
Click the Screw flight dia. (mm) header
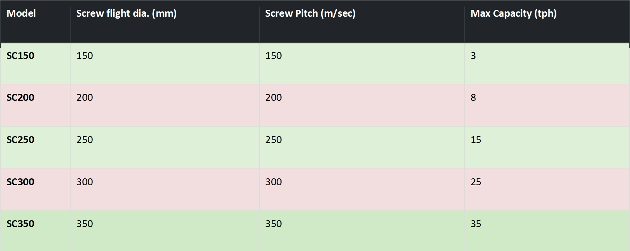point(126,14)
